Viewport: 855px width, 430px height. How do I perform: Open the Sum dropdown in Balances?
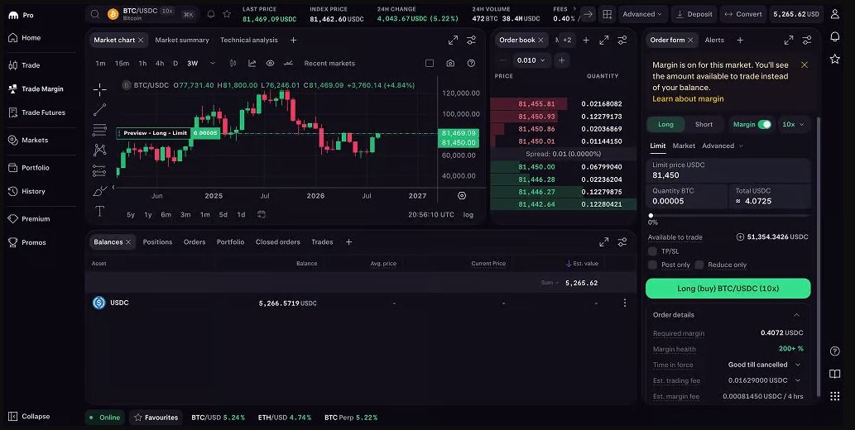point(550,283)
